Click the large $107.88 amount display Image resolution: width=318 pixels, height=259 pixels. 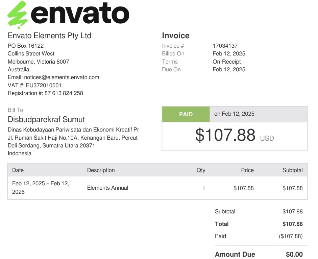pyautogui.click(x=225, y=135)
